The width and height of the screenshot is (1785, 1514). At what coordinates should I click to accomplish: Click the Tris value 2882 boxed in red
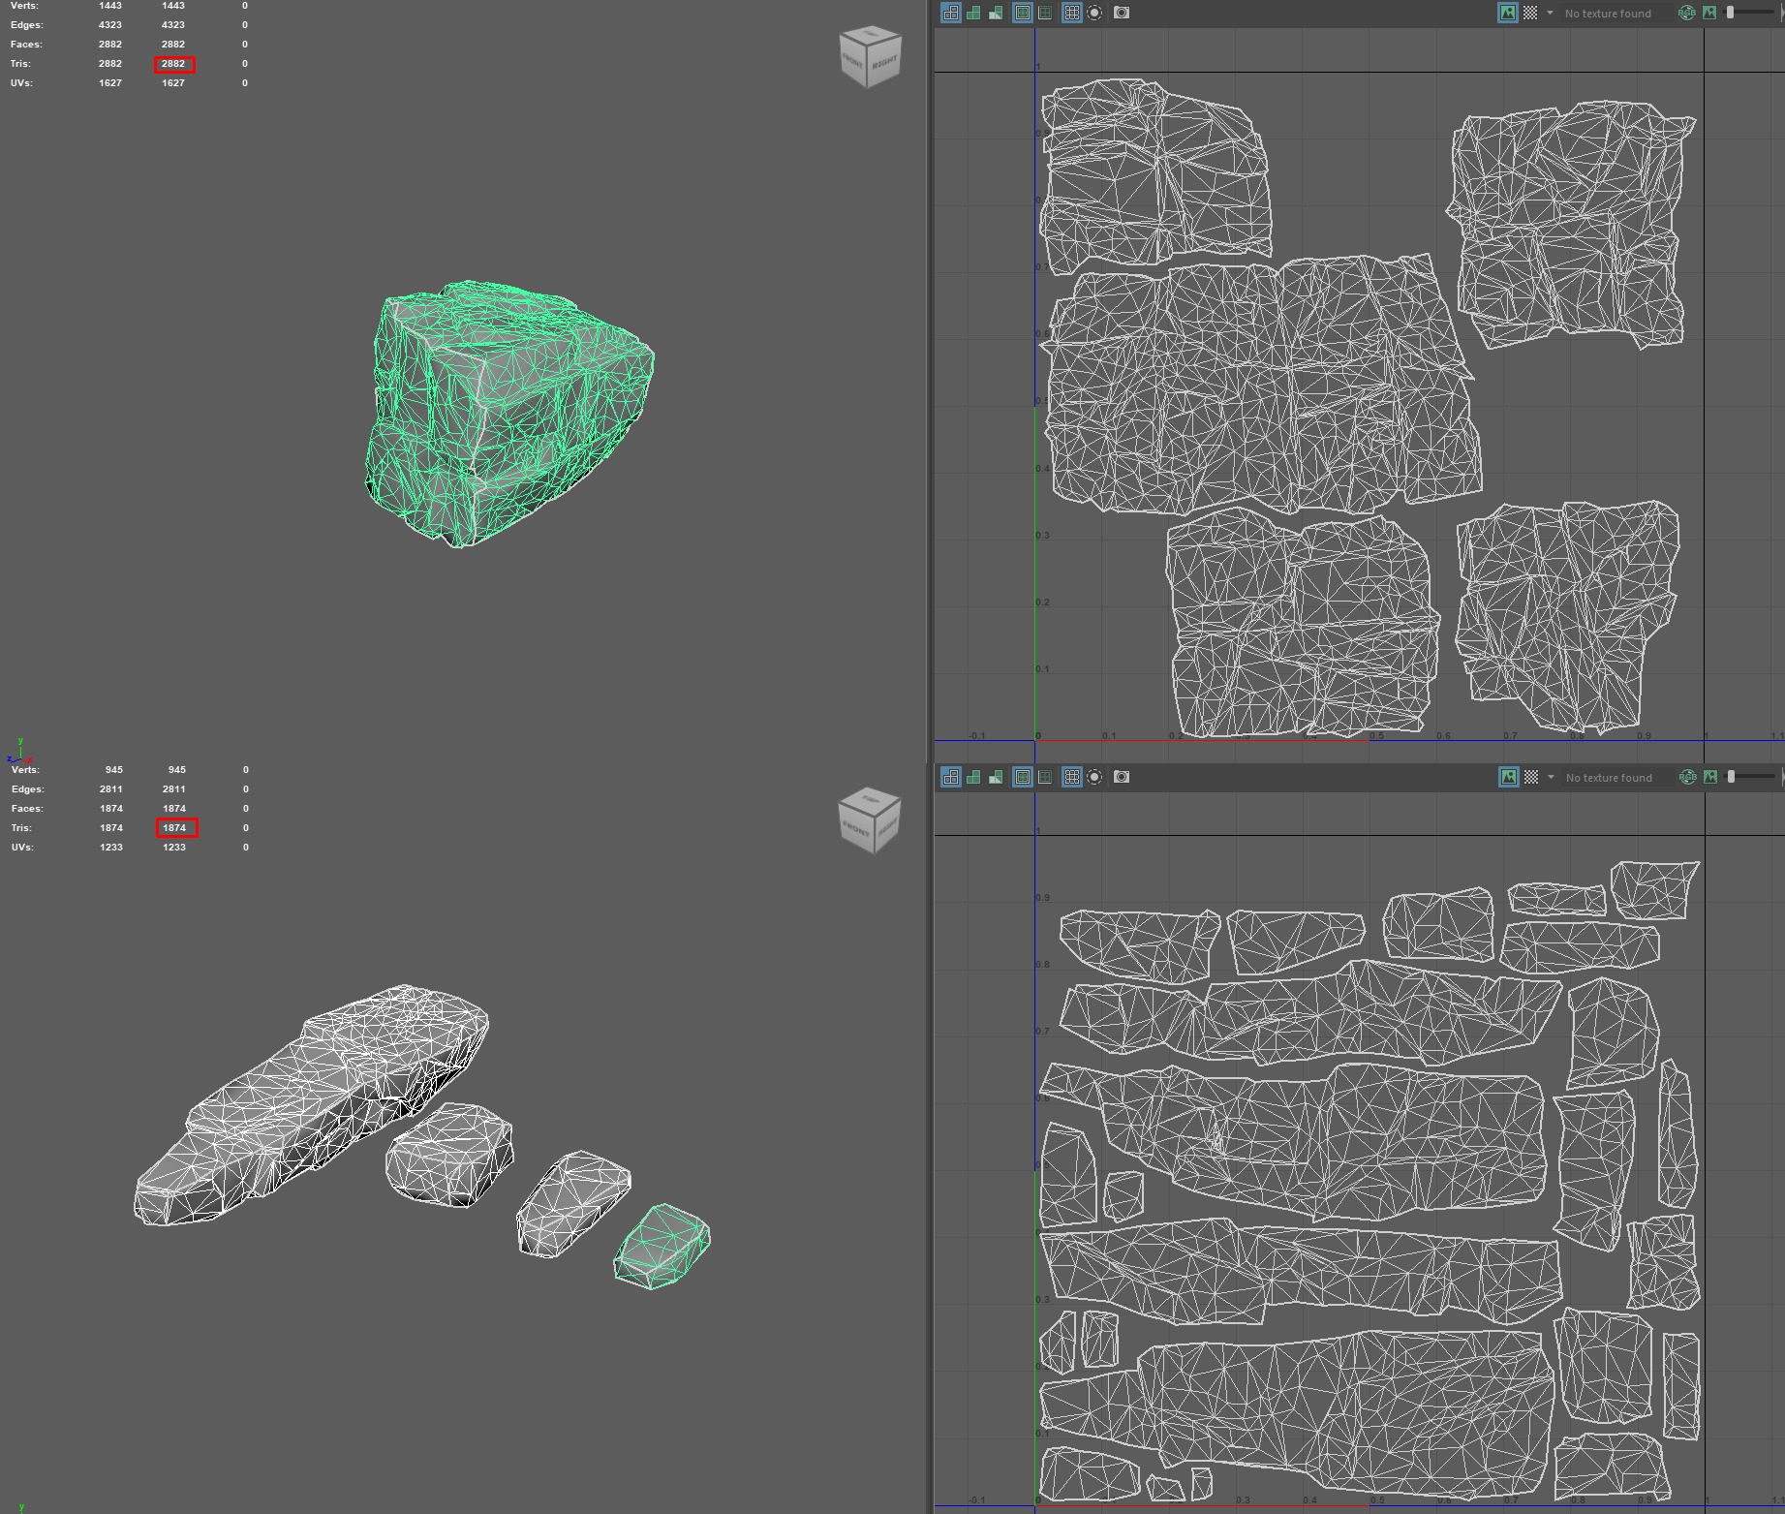(x=173, y=64)
